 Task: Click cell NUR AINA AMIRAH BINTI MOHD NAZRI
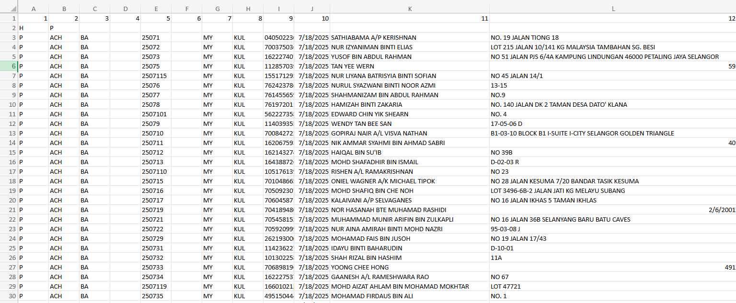pos(410,229)
